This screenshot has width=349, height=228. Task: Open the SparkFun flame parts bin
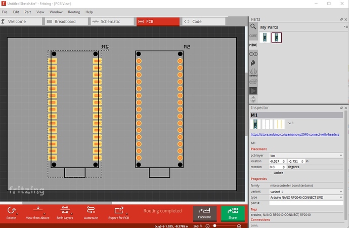[x=253, y=63]
